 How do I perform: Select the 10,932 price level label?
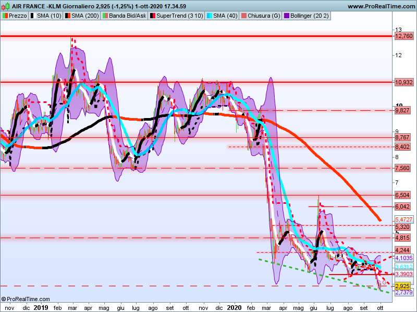tap(403, 82)
